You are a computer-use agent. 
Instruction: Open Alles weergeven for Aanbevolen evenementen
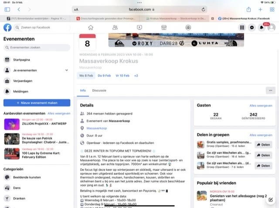point(59,113)
